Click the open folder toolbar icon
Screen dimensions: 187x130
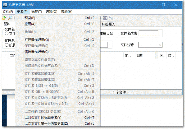4,18
